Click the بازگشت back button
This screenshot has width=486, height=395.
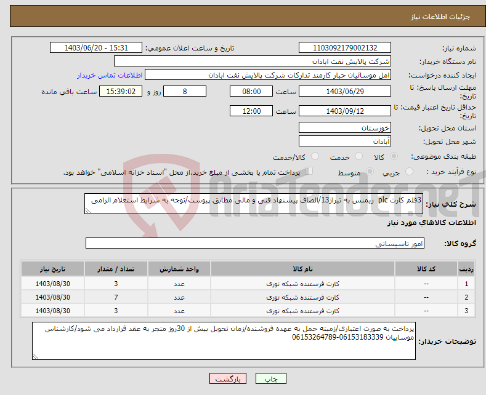(x=228, y=378)
